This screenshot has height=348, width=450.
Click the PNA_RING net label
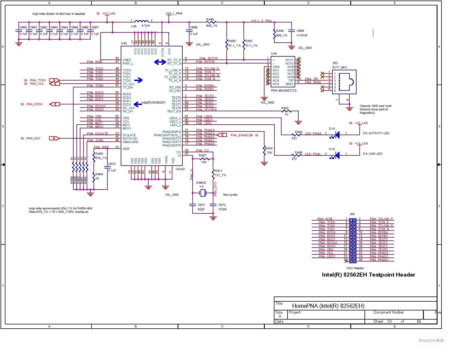(313, 82)
